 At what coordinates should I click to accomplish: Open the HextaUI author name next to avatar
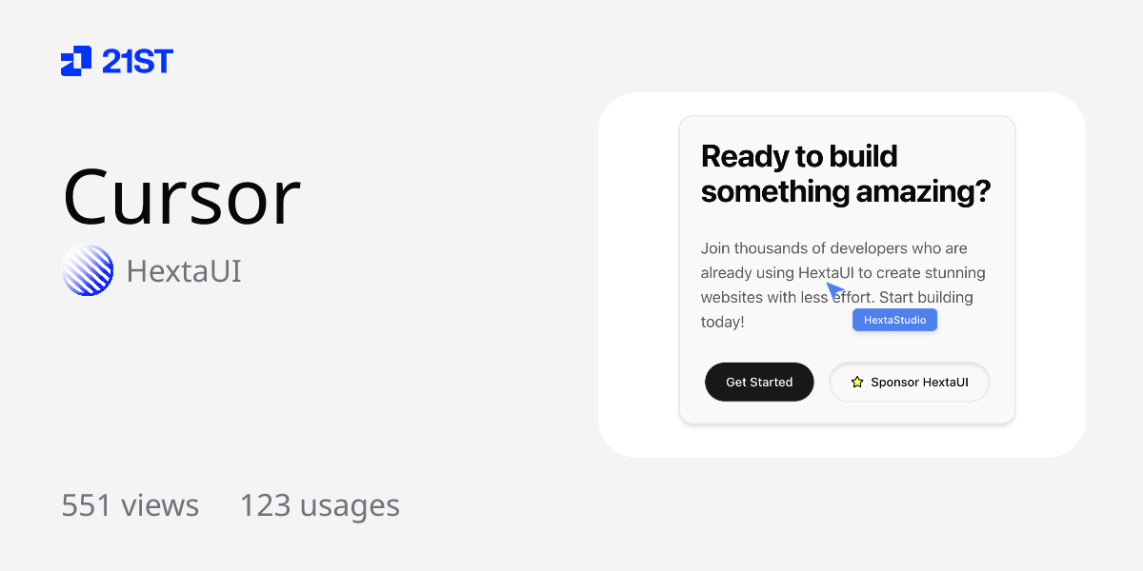pos(184,271)
